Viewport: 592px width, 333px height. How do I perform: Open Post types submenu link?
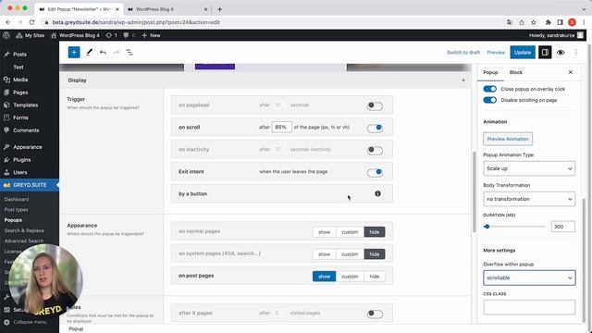coord(17,210)
